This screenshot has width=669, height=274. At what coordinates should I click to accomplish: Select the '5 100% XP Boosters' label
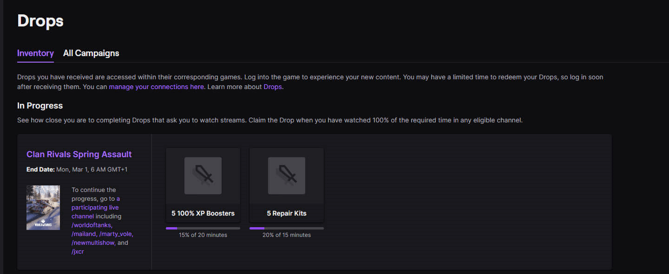pos(203,213)
